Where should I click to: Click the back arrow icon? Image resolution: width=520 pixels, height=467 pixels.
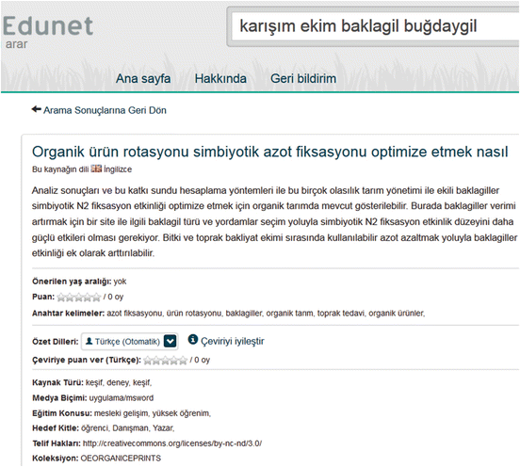[36, 109]
